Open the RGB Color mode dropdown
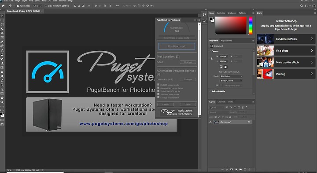This screenshot has width=317, height=173. [231, 76]
